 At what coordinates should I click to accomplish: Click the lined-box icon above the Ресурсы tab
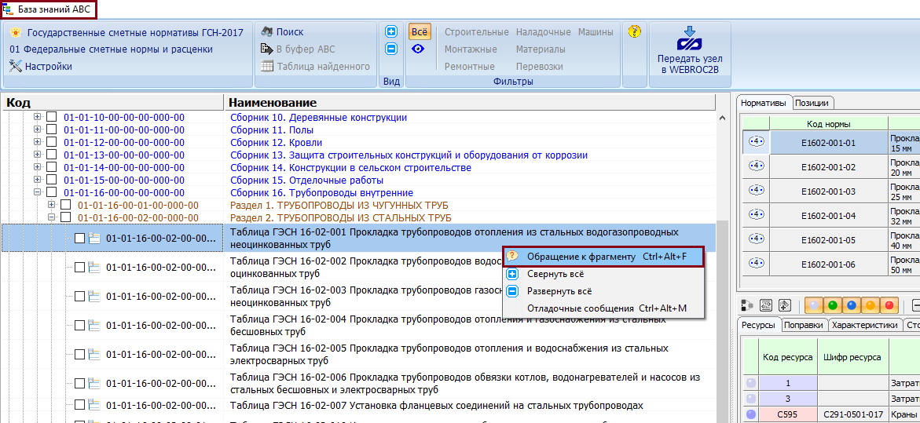pos(766,305)
